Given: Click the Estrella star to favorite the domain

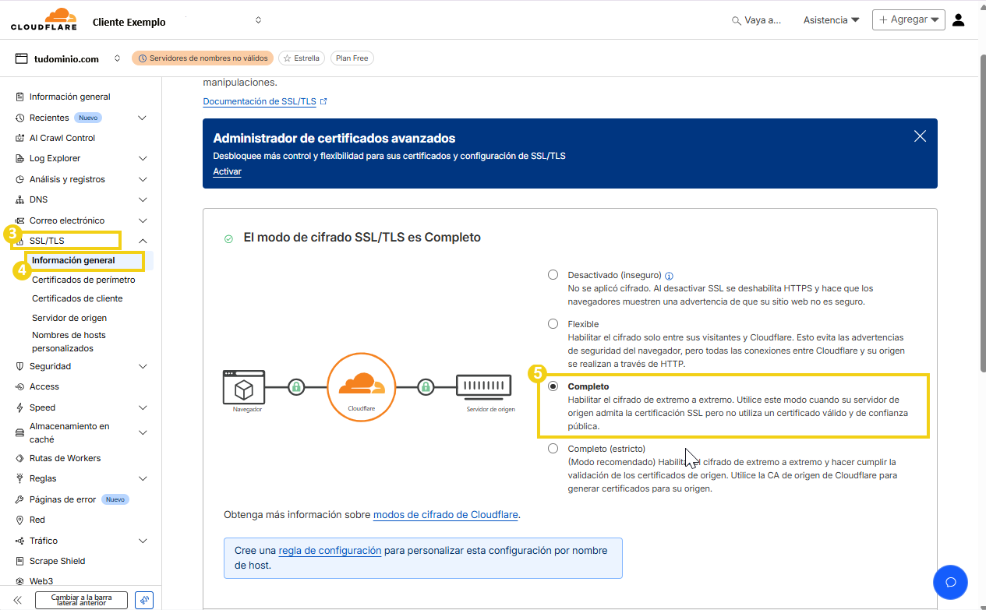Looking at the screenshot, I should click(301, 58).
